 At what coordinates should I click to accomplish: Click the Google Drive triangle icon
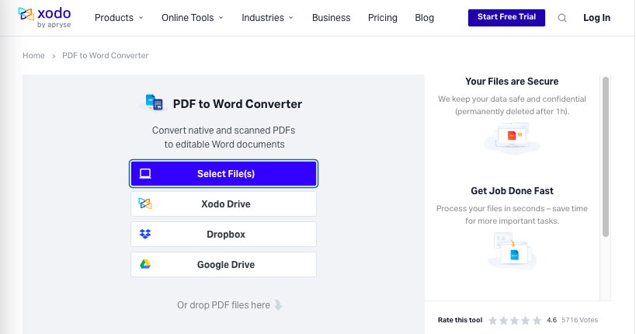point(145,264)
